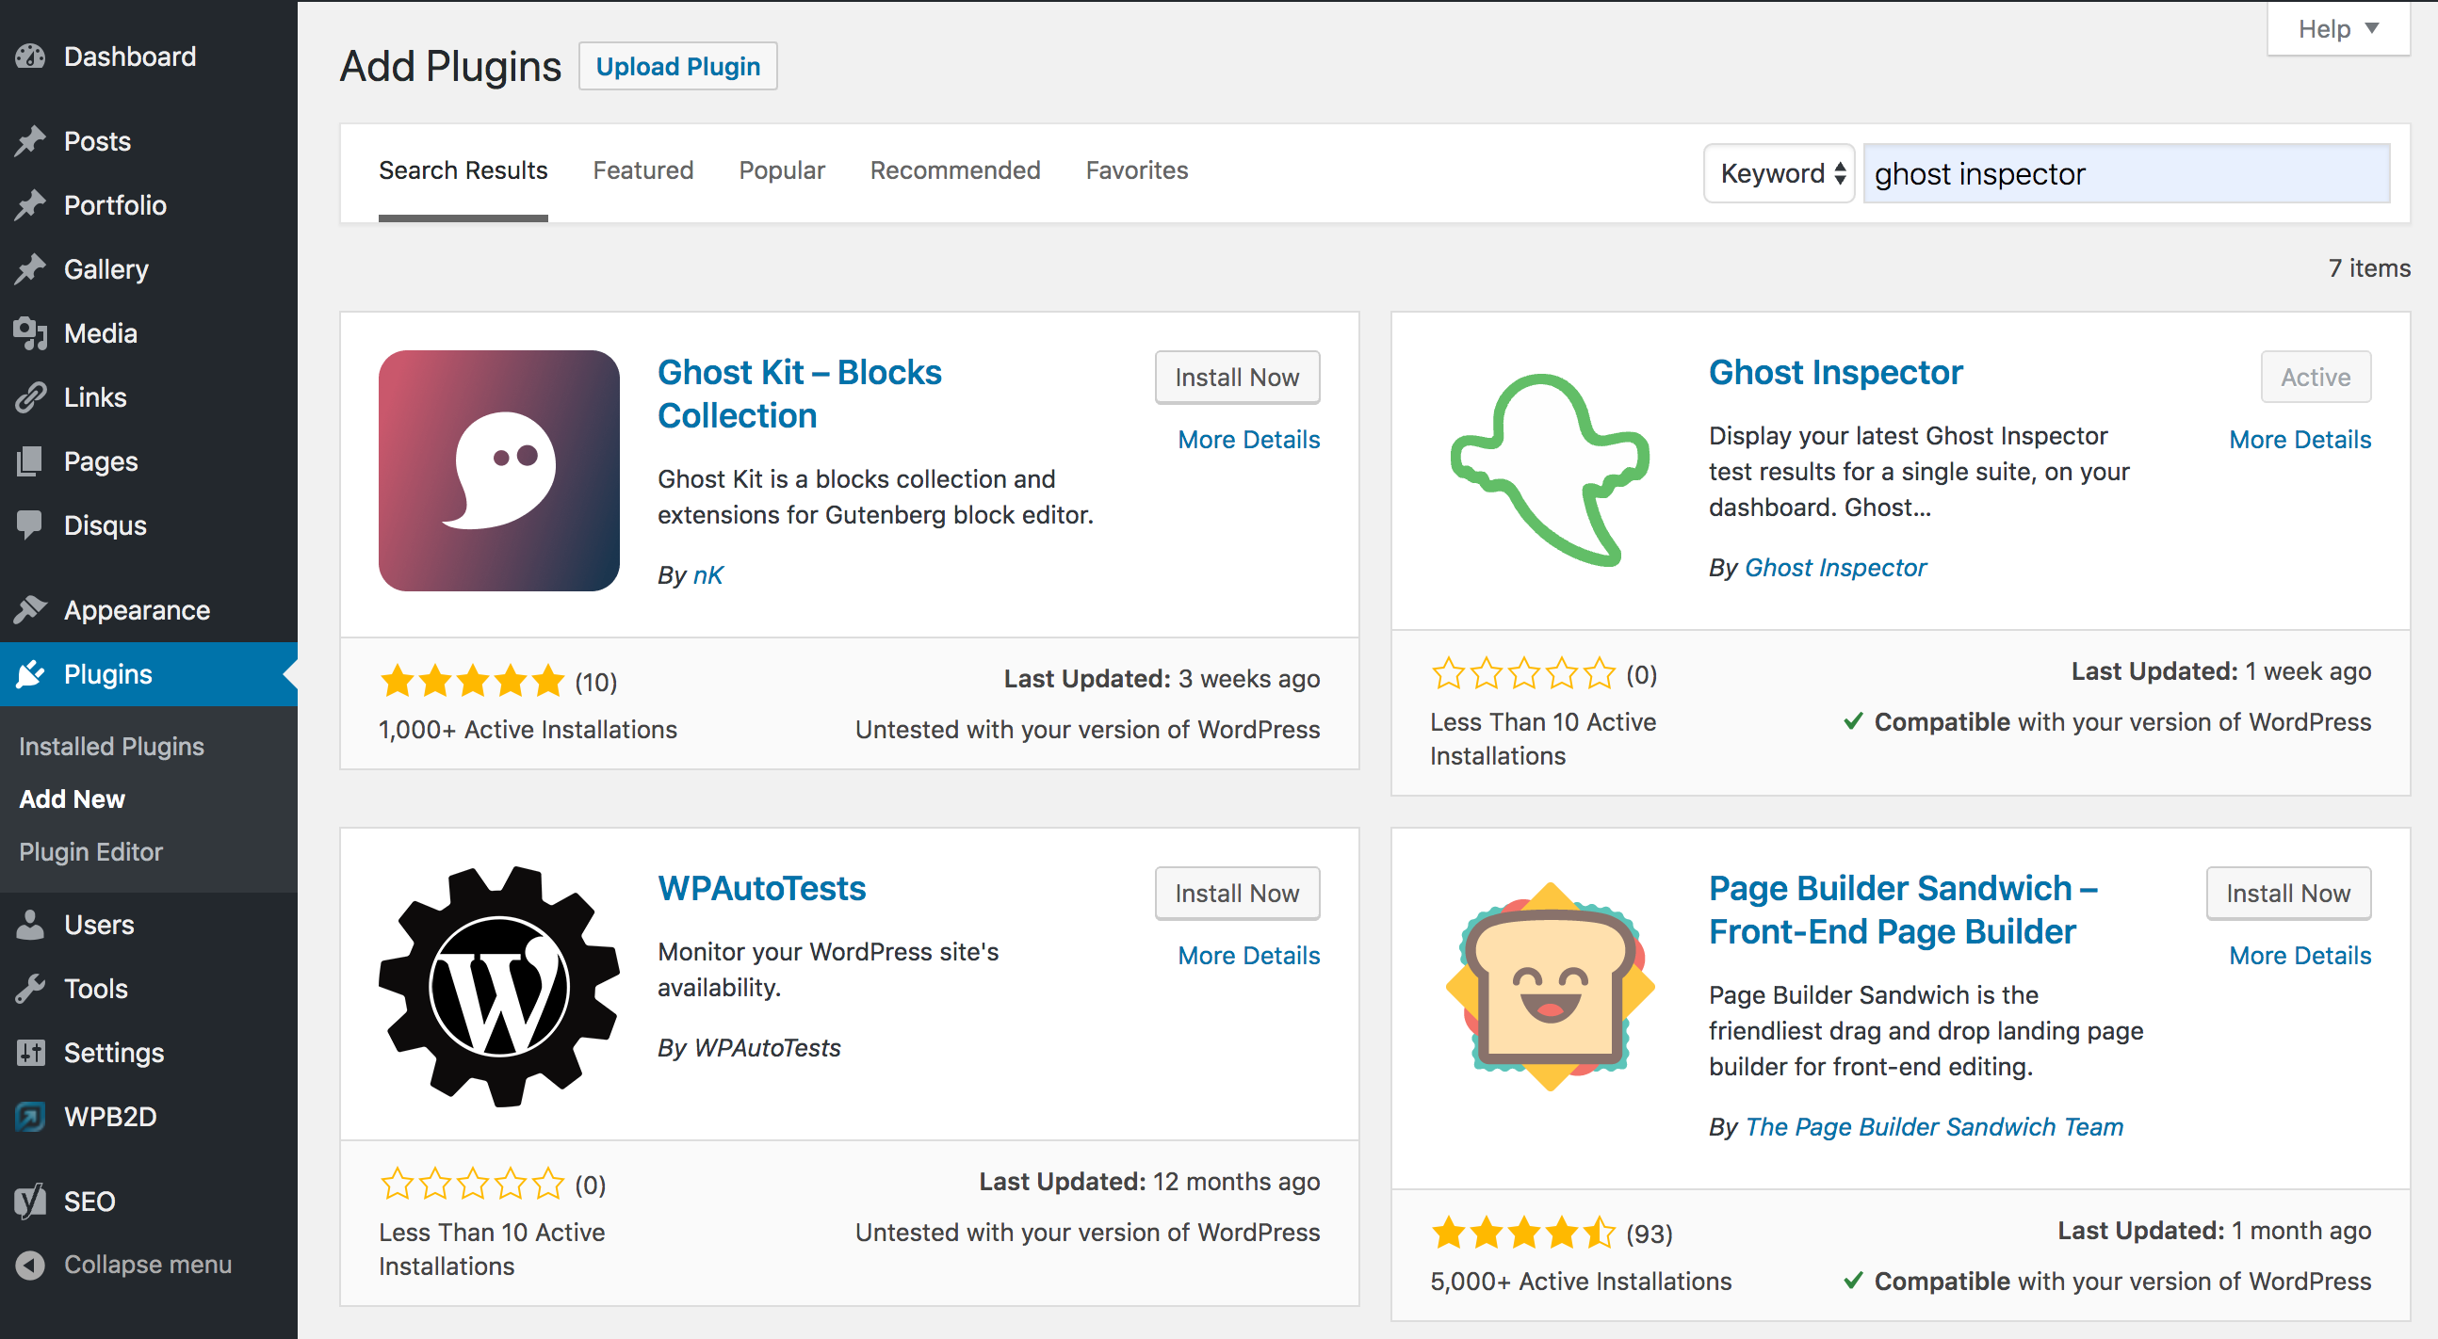Click the Disqus comment bubble icon
This screenshot has width=2438, height=1339.
click(30, 525)
